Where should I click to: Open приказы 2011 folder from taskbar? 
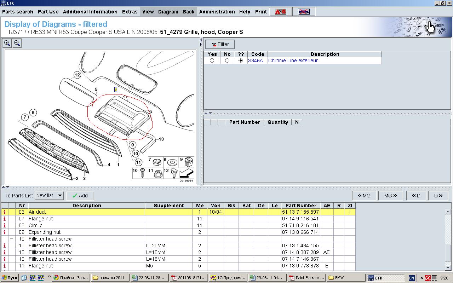click(x=110, y=278)
